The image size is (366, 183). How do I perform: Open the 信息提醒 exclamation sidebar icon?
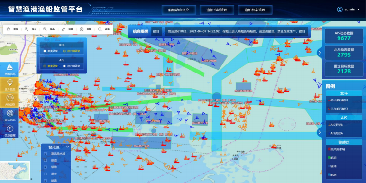click(10, 130)
